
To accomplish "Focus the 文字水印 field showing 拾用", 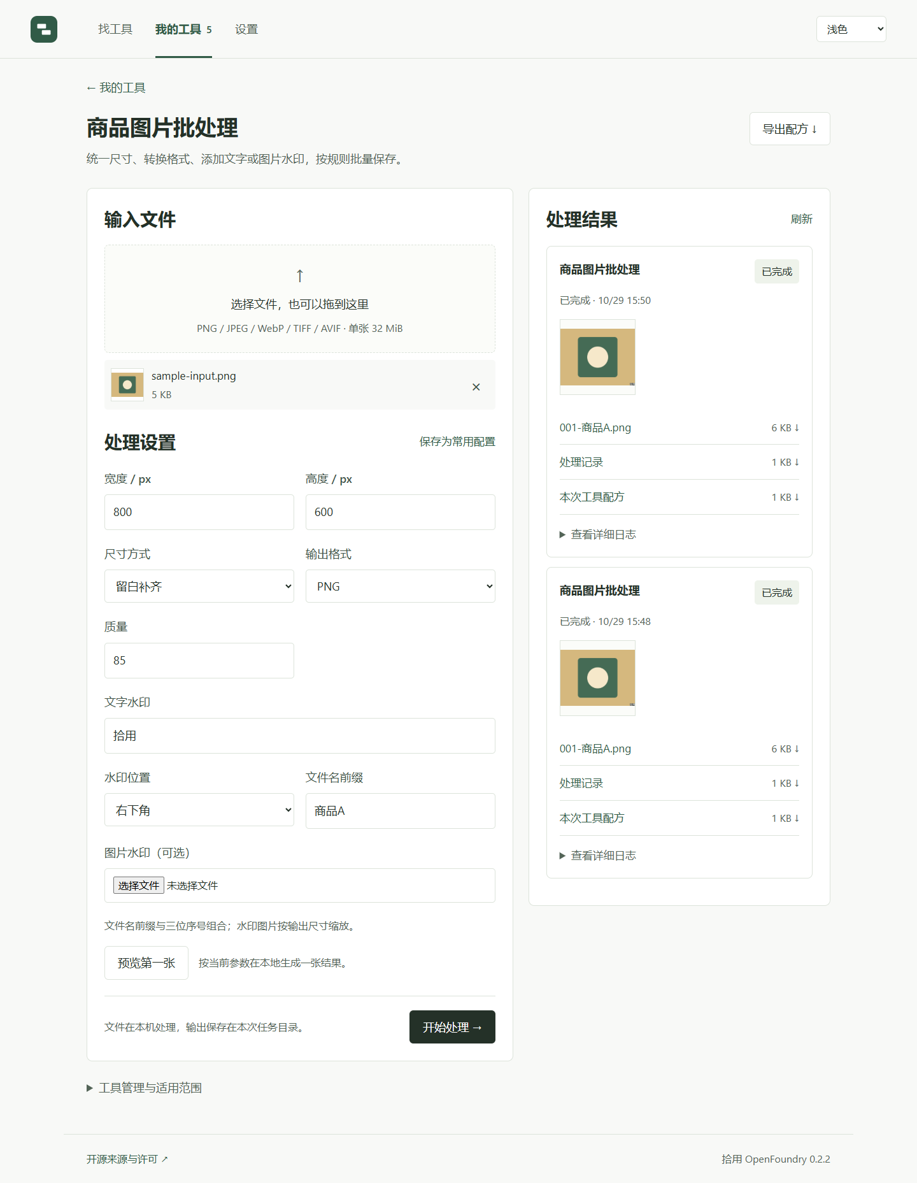I will point(300,736).
